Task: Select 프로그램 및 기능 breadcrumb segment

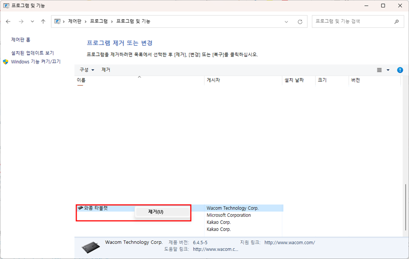Action: (133, 21)
